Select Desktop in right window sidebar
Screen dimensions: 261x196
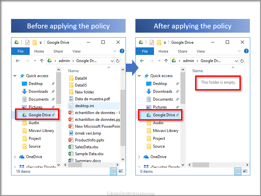click(x=160, y=84)
